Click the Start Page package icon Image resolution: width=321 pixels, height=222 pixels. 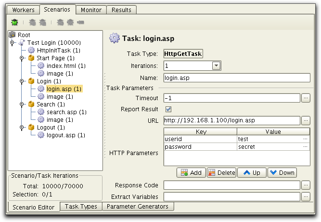click(31, 58)
